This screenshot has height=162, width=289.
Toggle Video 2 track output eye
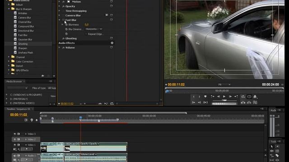click(x=15, y=139)
